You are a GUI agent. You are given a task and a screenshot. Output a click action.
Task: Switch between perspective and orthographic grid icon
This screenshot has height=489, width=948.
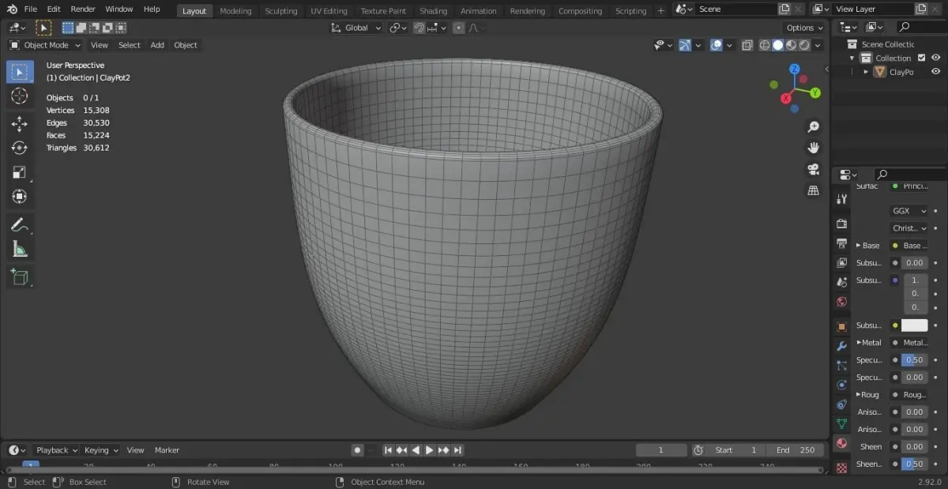pyautogui.click(x=813, y=190)
